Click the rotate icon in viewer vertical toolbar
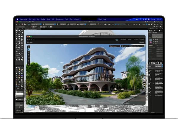 [x=29, y=52]
